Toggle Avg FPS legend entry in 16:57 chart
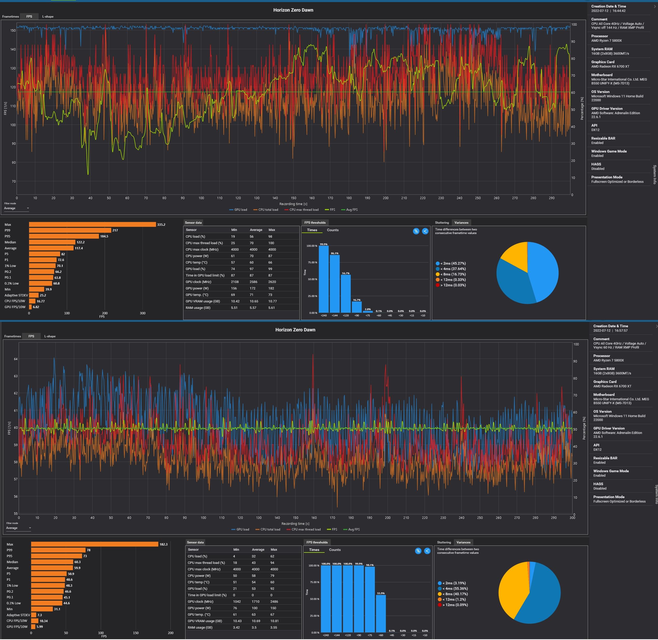The image size is (658, 640). pyautogui.click(x=351, y=529)
